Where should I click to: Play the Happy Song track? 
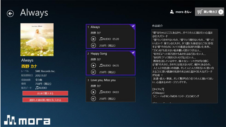[93, 66]
